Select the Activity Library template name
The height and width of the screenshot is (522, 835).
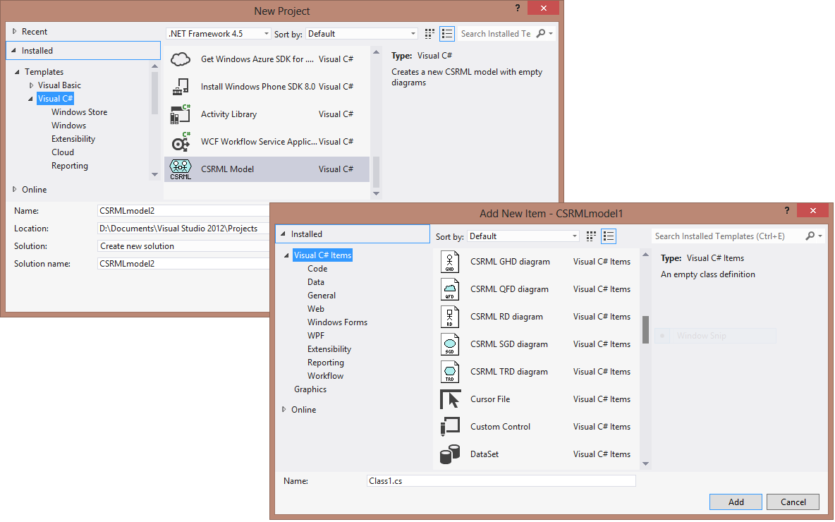click(x=229, y=114)
